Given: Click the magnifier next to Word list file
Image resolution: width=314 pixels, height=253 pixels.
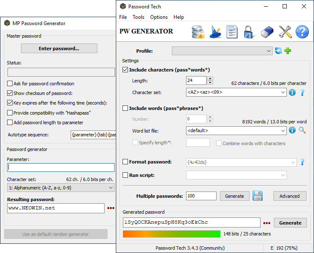Looking at the screenshot, I should pyautogui.click(x=302, y=130).
